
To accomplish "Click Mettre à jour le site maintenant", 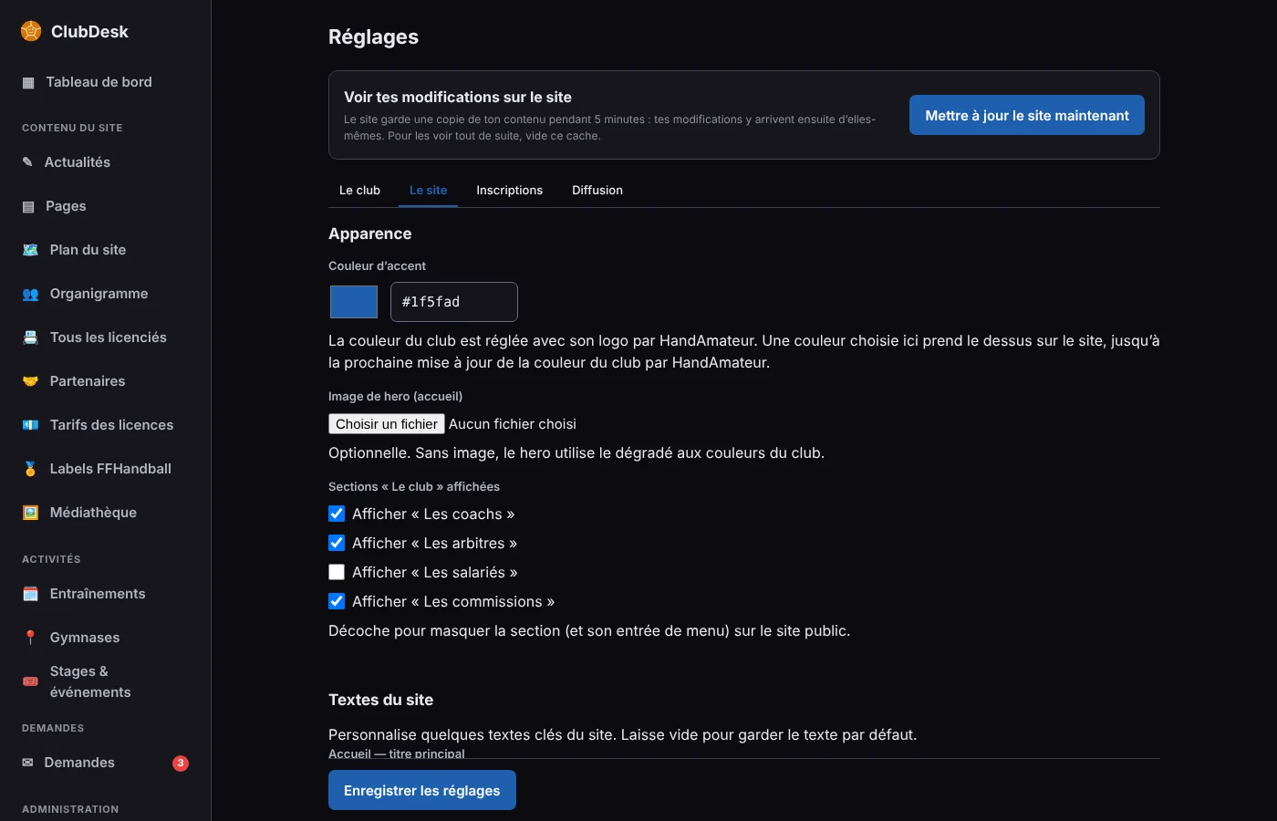I will 1027,115.
